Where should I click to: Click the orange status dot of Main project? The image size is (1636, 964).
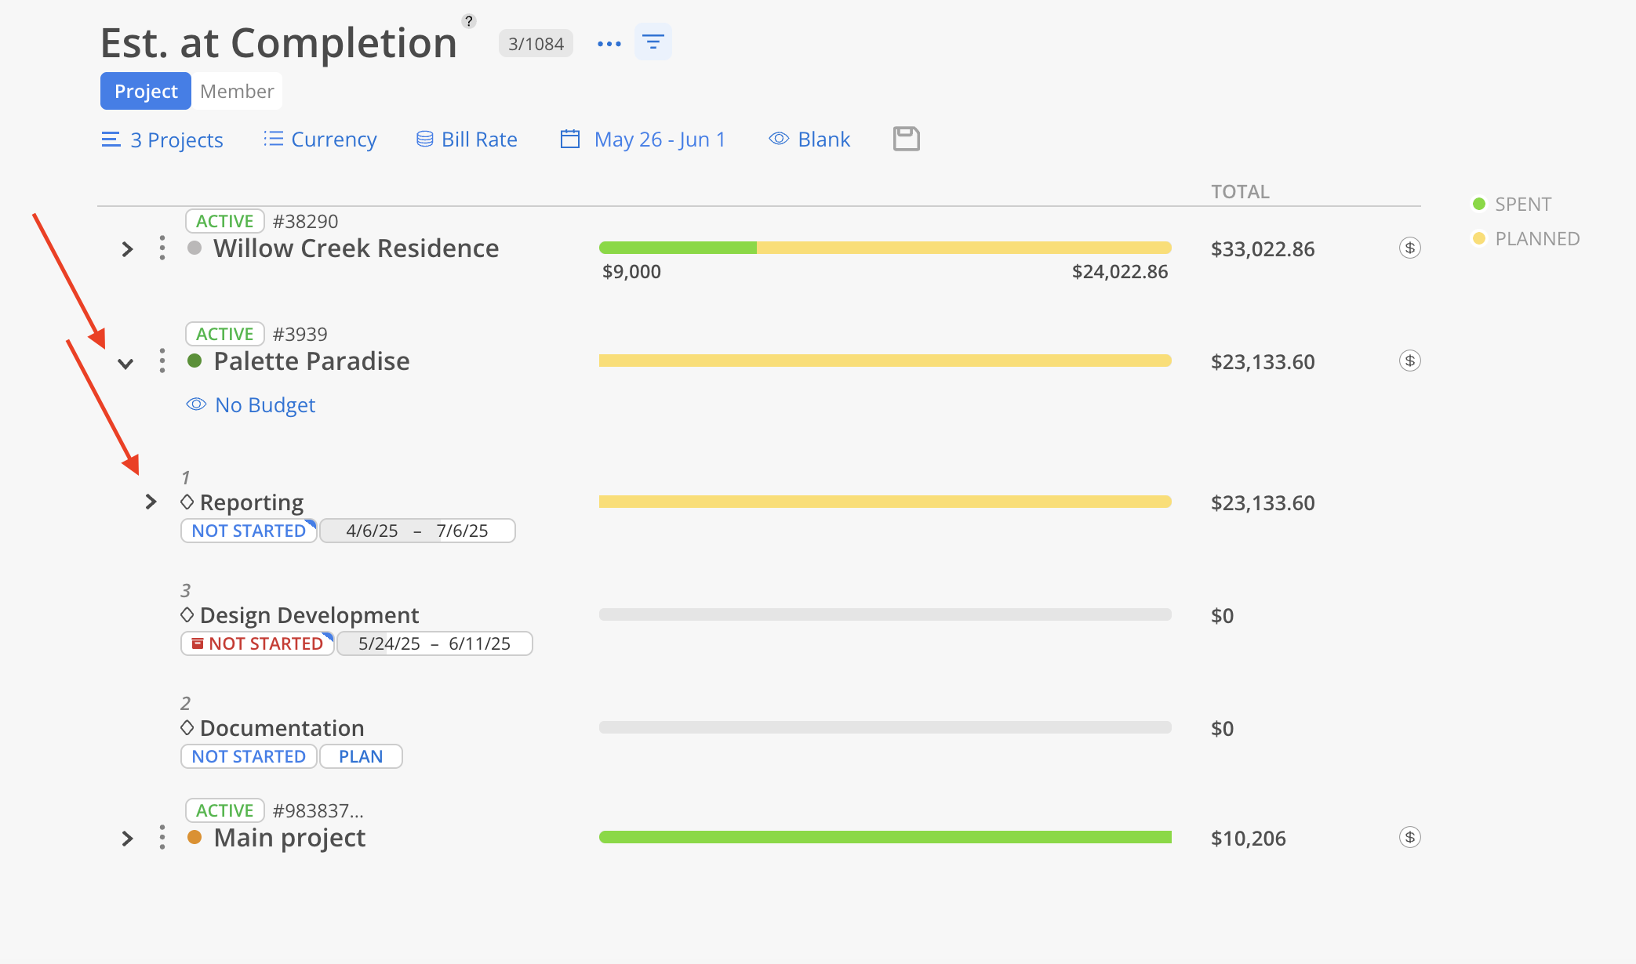195,837
